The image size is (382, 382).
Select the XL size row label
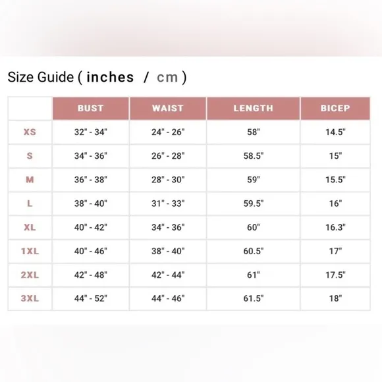coord(30,227)
